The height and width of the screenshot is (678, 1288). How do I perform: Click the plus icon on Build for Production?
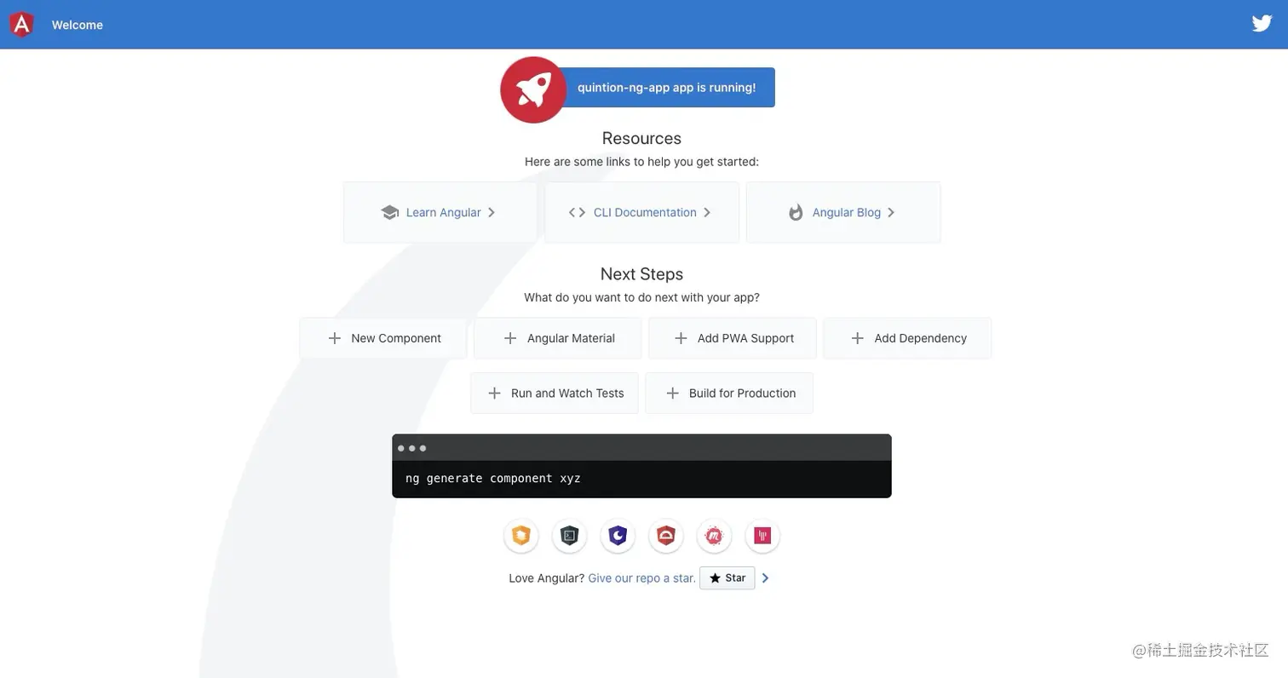tap(672, 394)
